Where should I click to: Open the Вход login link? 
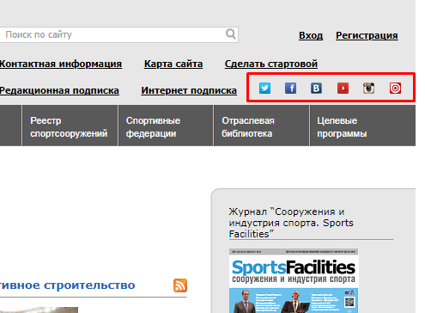tap(311, 35)
